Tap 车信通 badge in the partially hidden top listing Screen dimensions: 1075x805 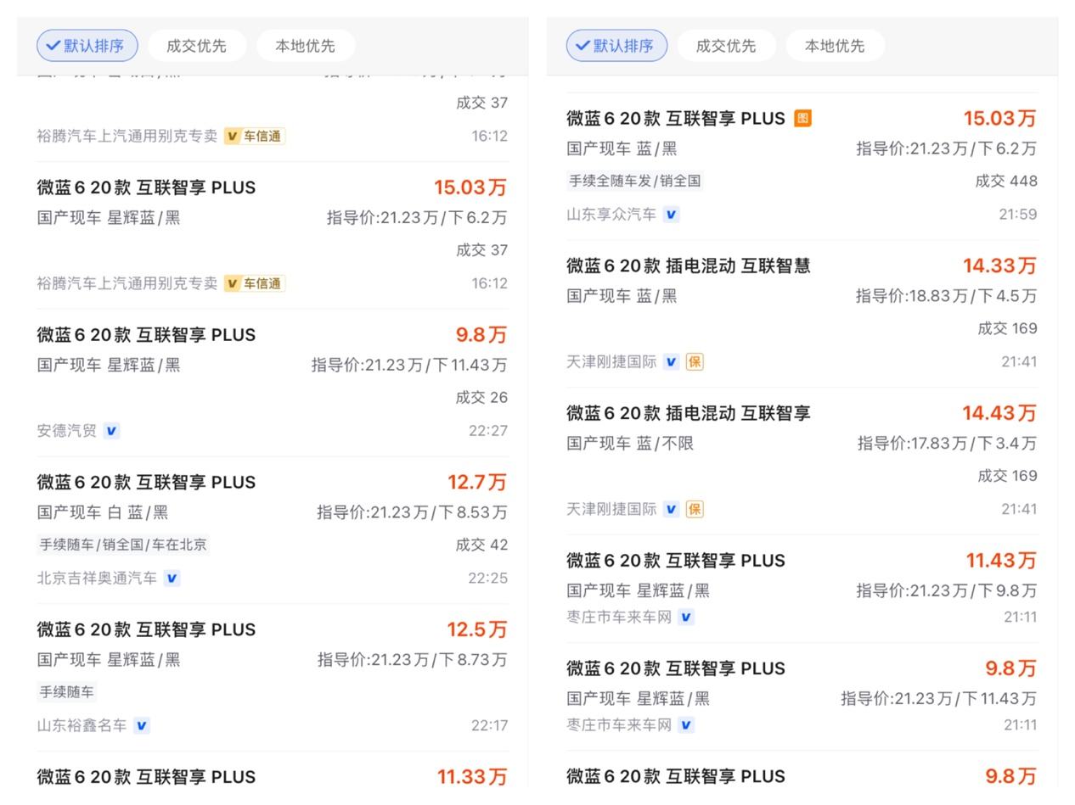[x=254, y=136]
